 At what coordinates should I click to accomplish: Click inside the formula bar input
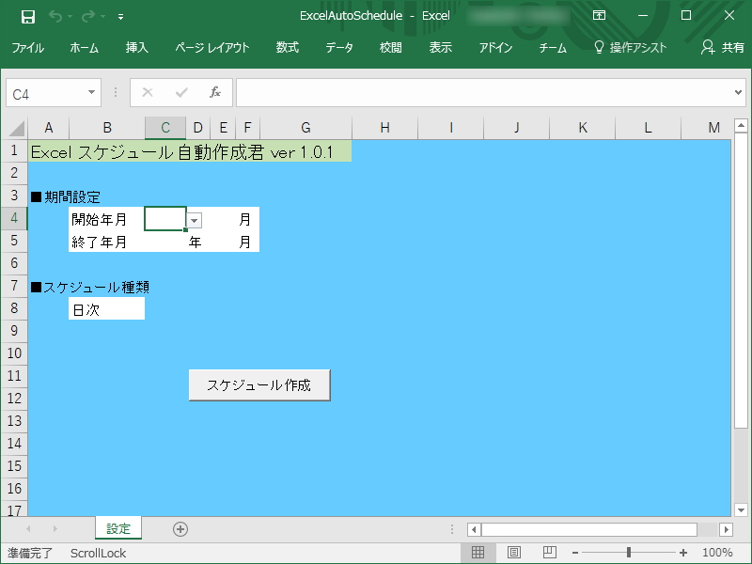pos(483,92)
